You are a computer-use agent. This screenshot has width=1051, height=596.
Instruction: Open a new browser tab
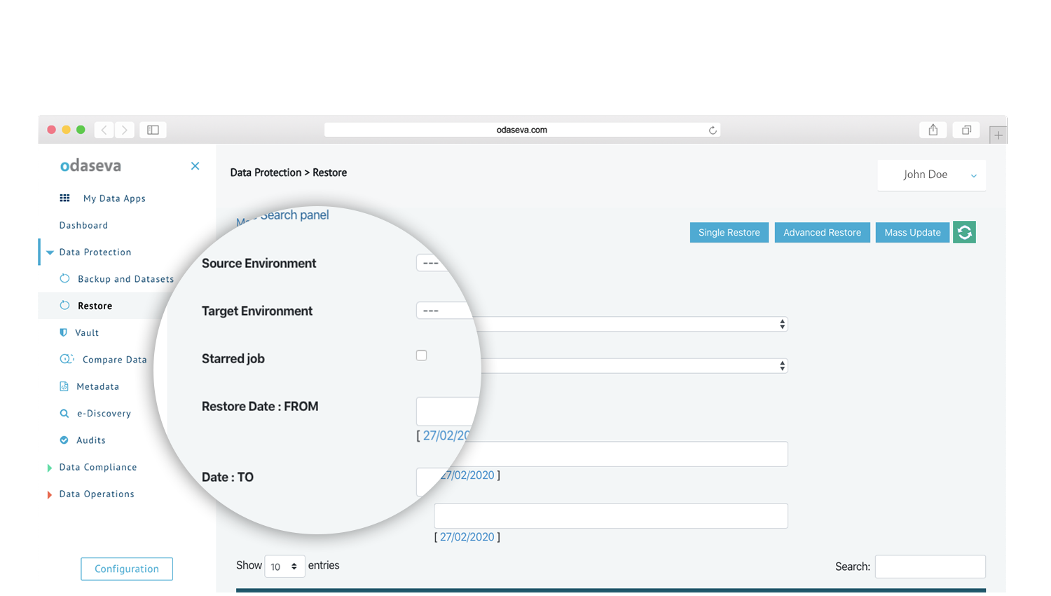pos(998,135)
